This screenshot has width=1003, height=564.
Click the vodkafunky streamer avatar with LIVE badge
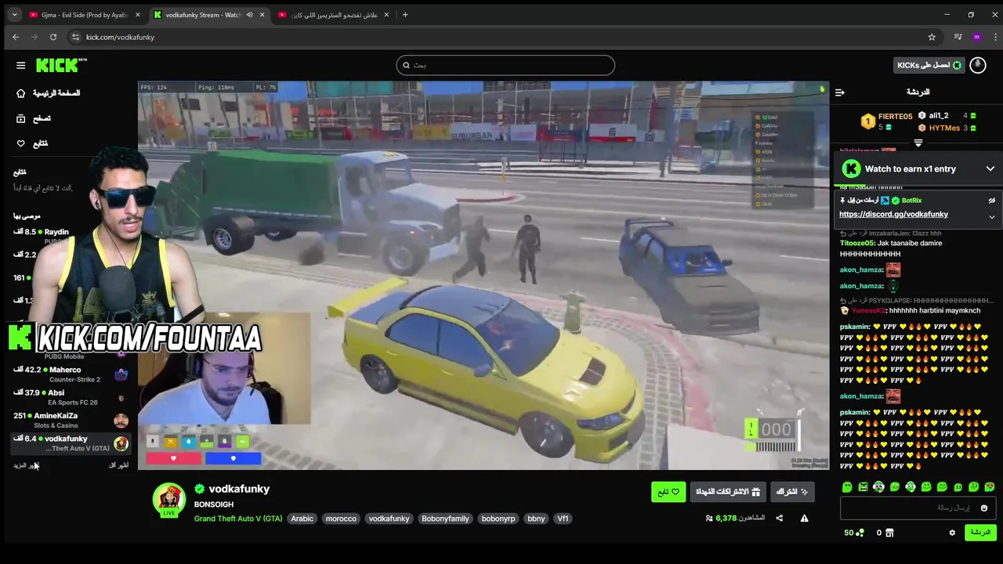(x=169, y=501)
